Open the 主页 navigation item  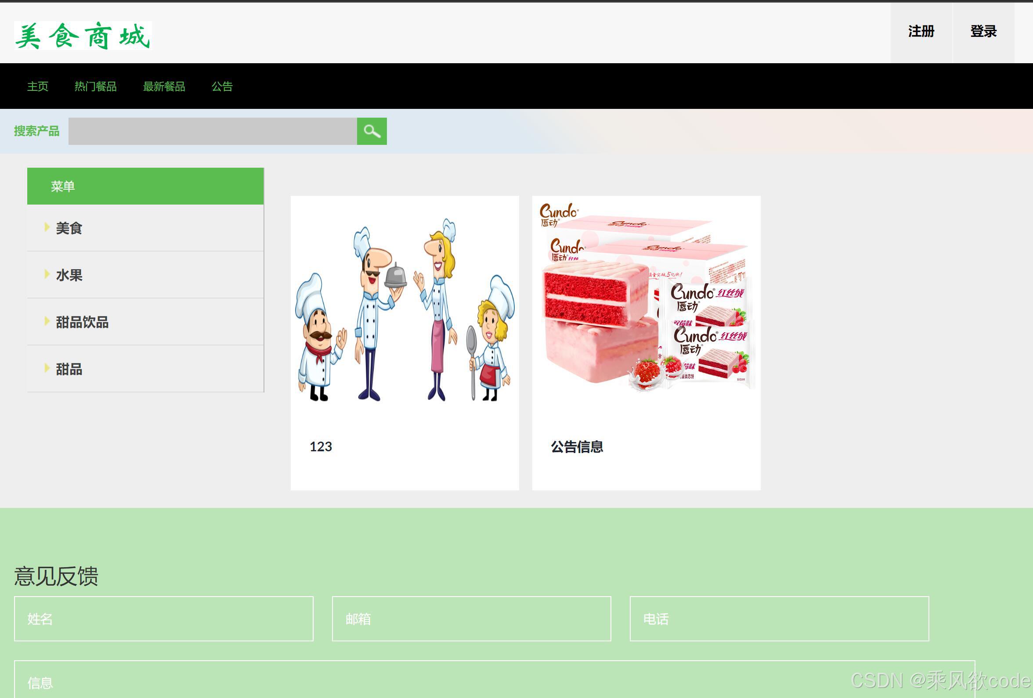click(x=38, y=86)
